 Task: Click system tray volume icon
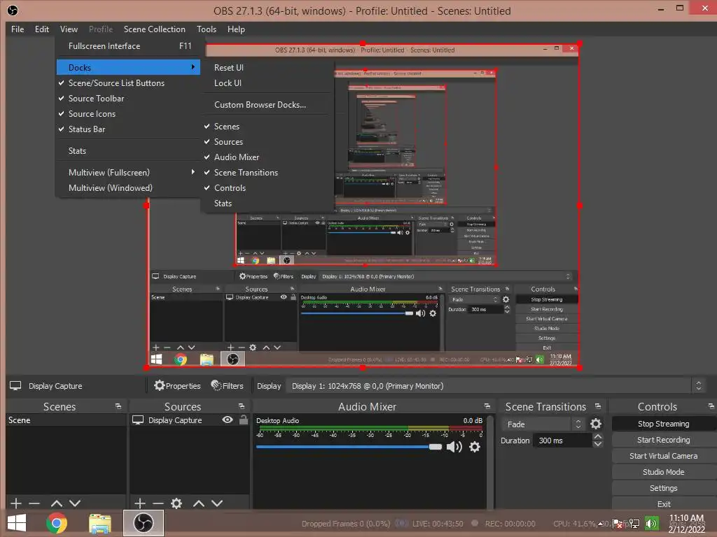point(651,523)
